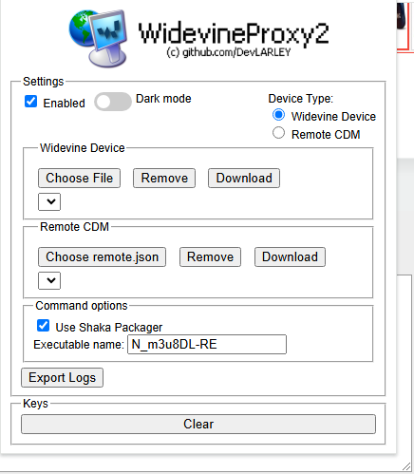Open the Widevine Device selection dropdown
The width and height of the screenshot is (414, 474).
click(49, 201)
